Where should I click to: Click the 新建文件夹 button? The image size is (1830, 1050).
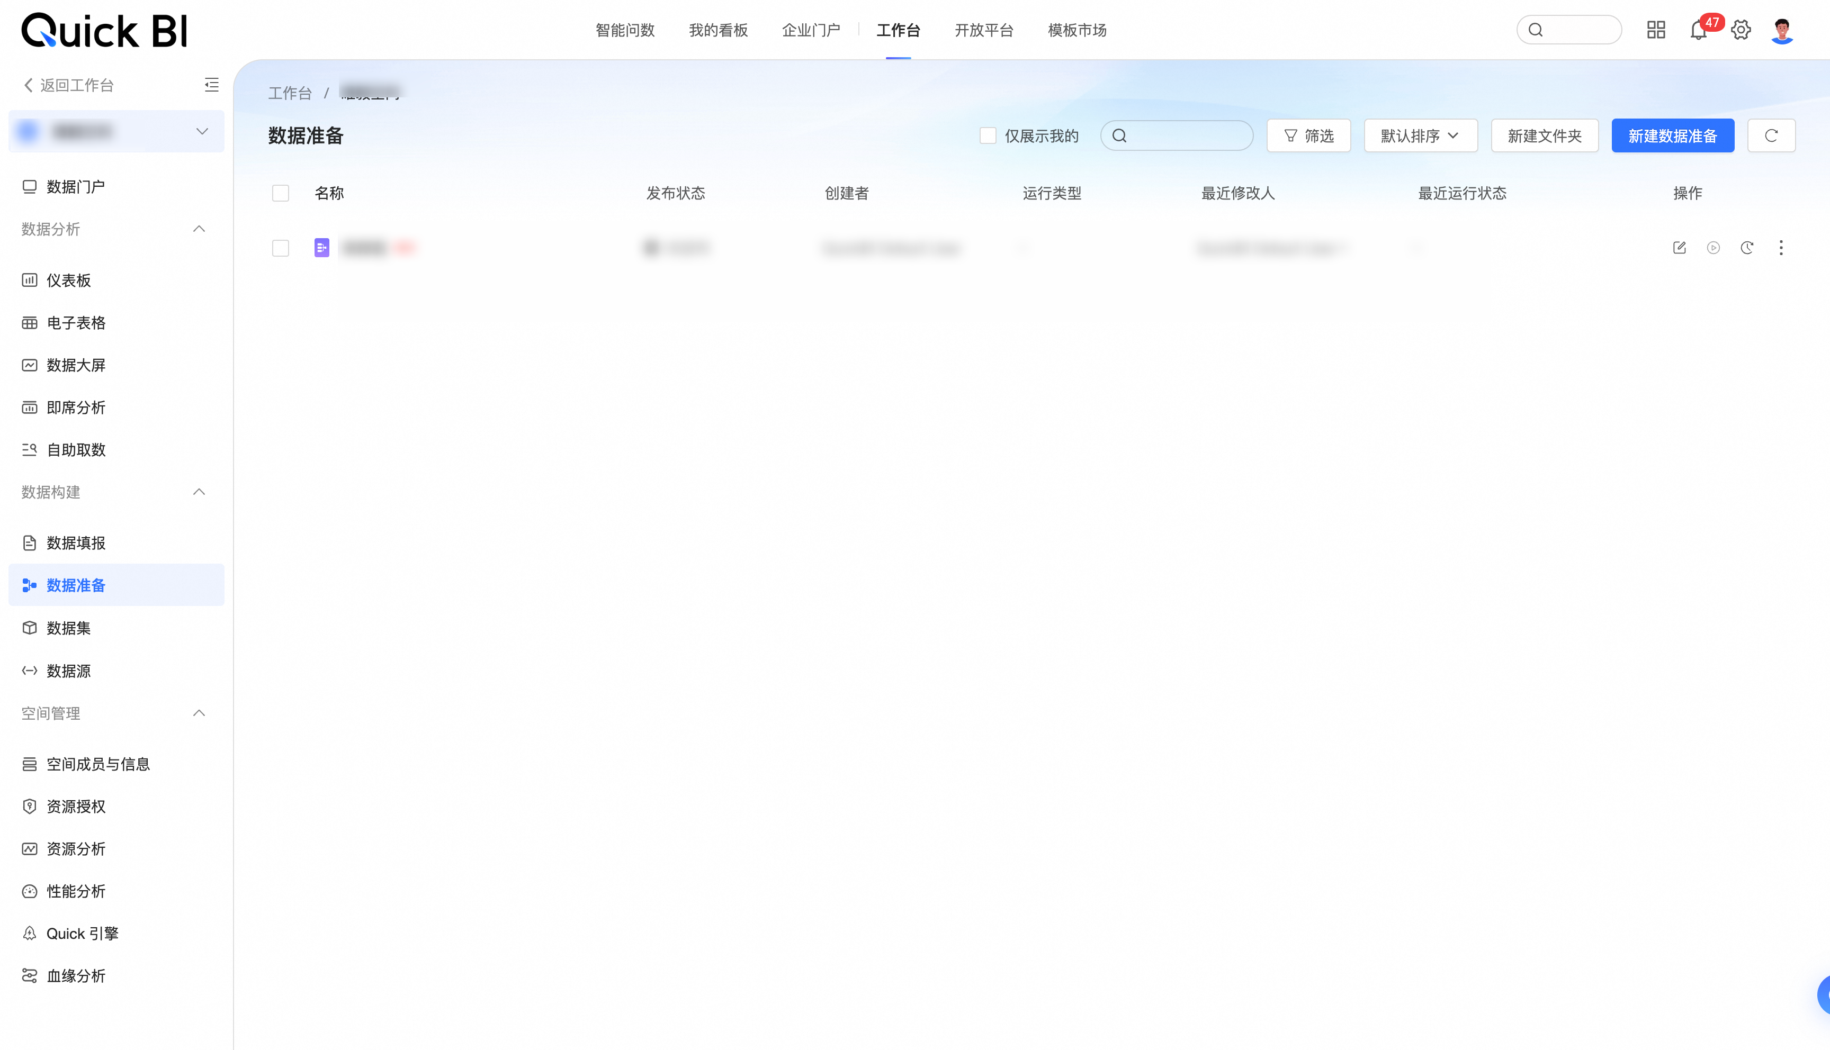pyautogui.click(x=1545, y=135)
